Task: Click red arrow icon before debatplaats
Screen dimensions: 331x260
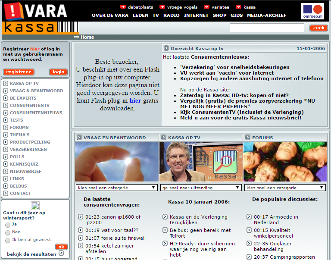Action: coord(123,7)
